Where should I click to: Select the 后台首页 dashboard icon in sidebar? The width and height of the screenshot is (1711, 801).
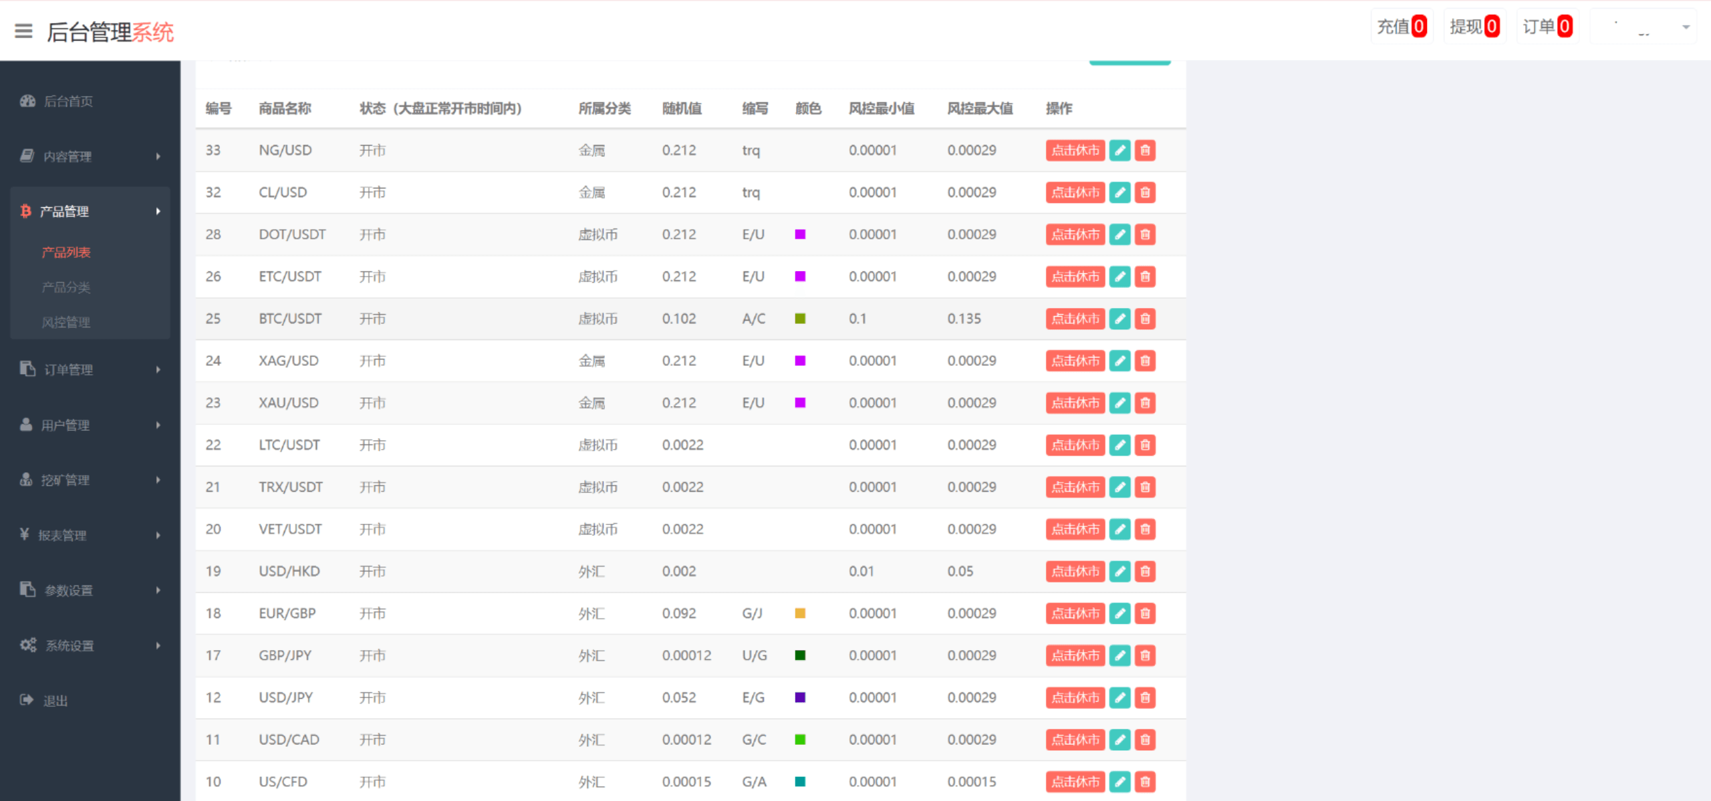[x=27, y=101]
